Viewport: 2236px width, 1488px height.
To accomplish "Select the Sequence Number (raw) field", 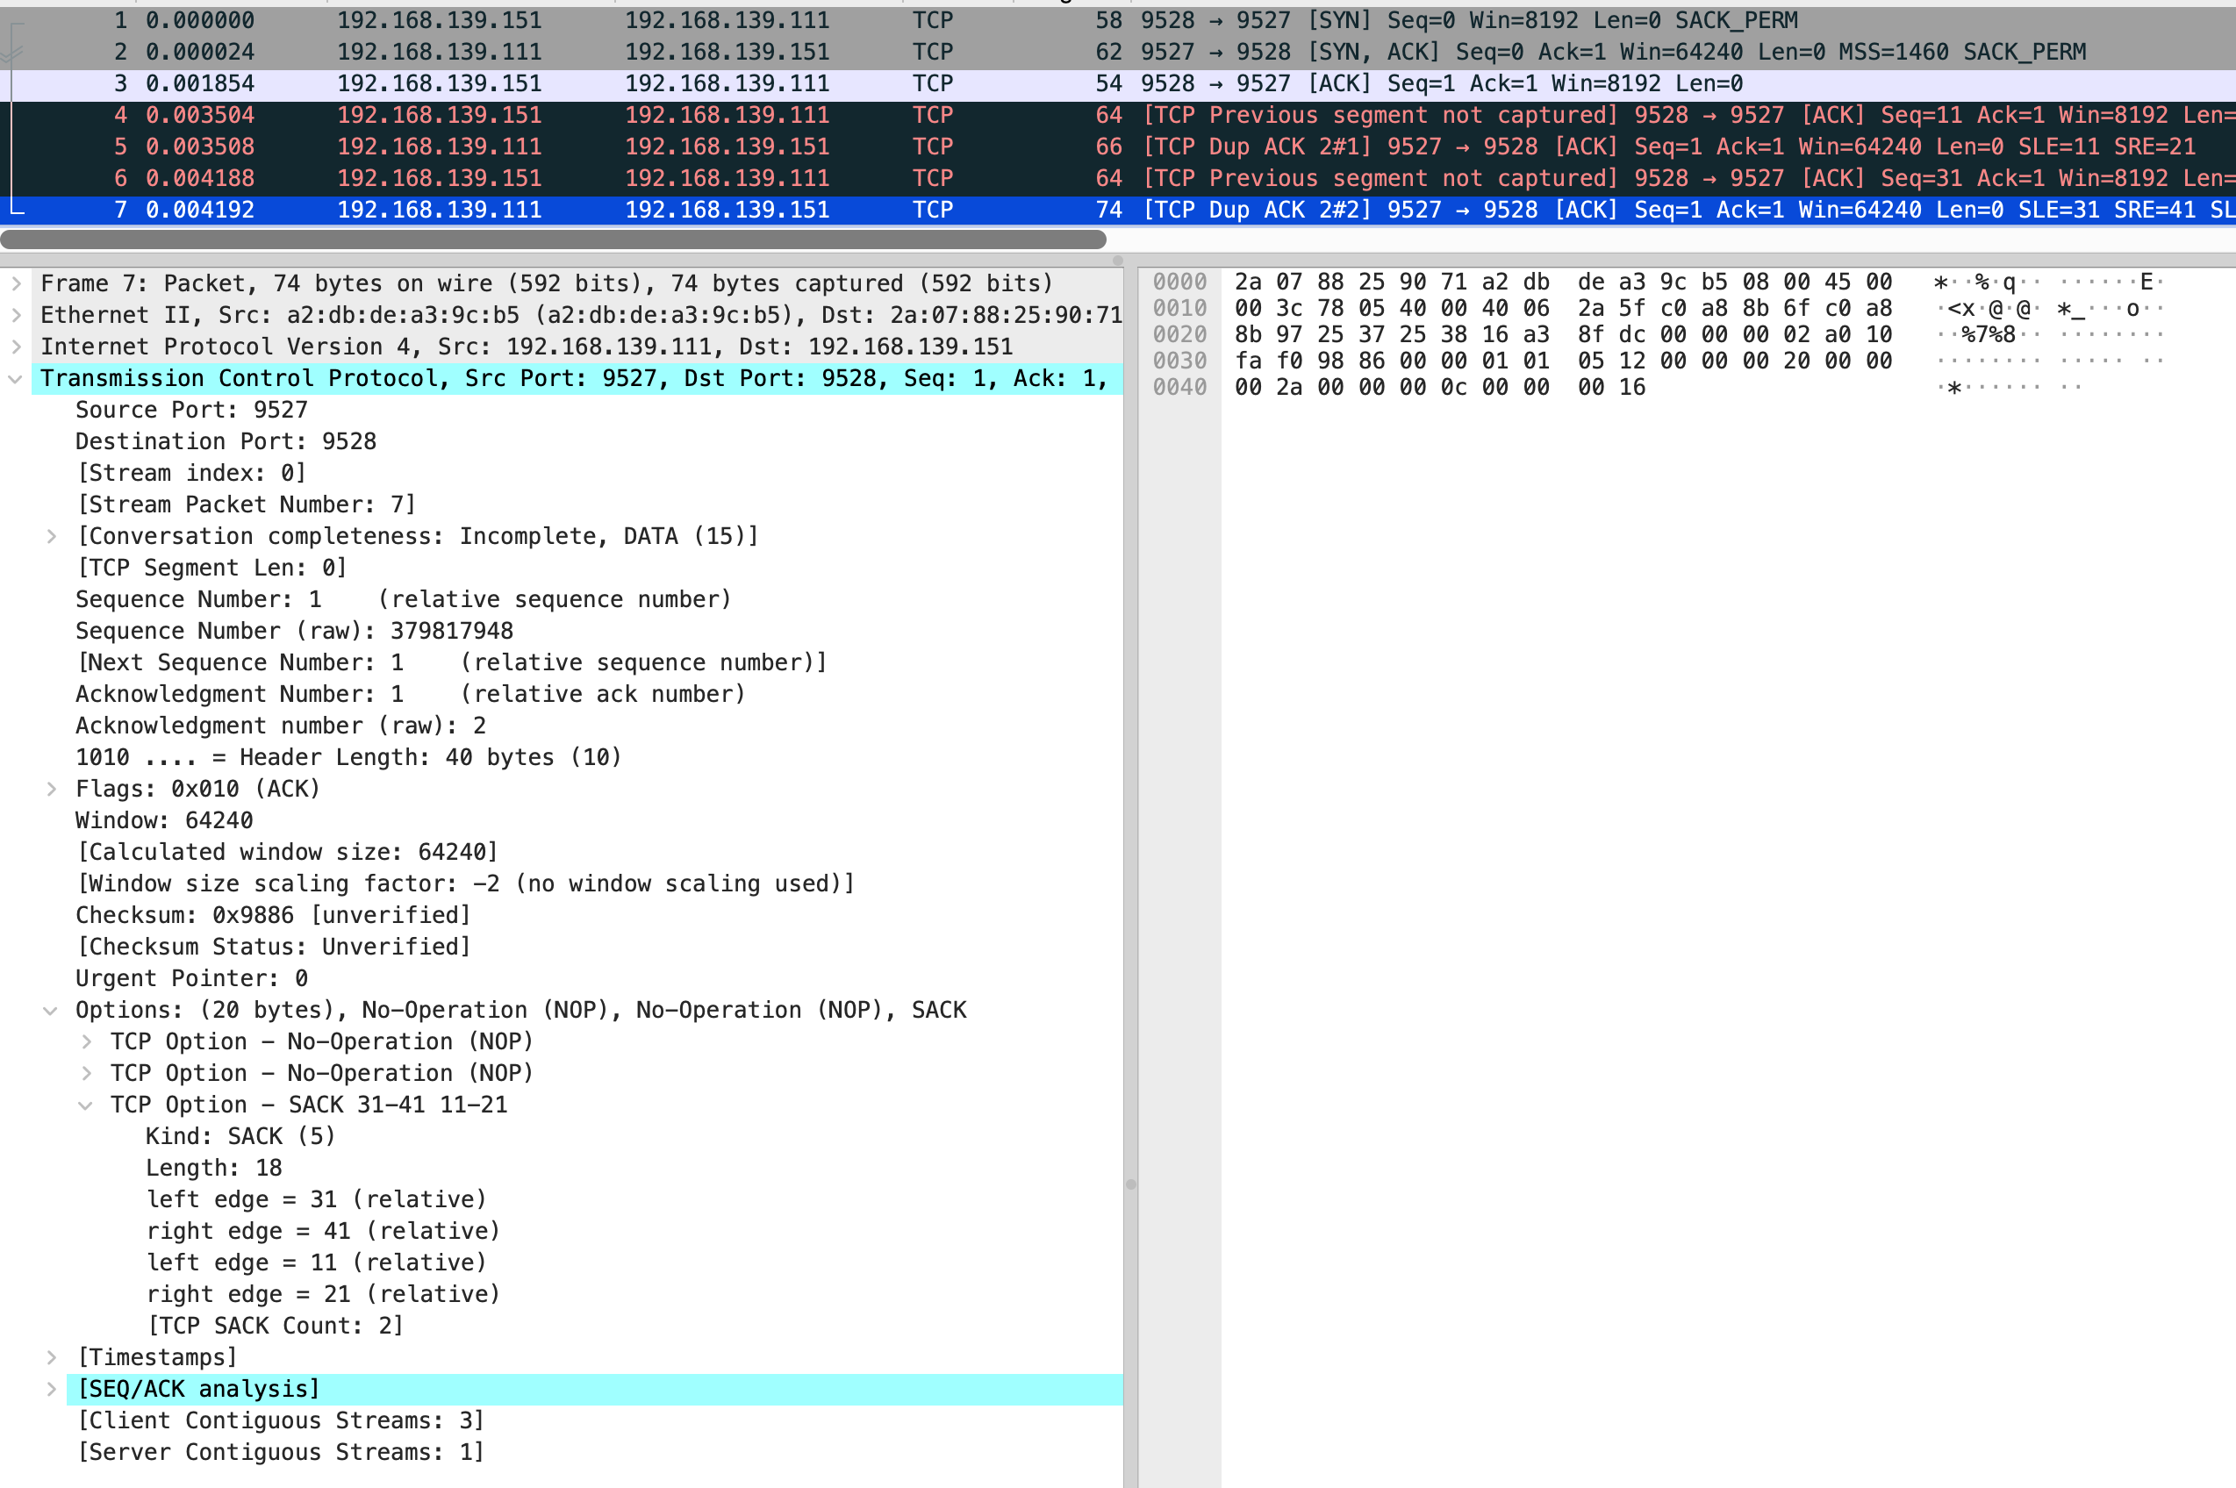I will point(294,631).
